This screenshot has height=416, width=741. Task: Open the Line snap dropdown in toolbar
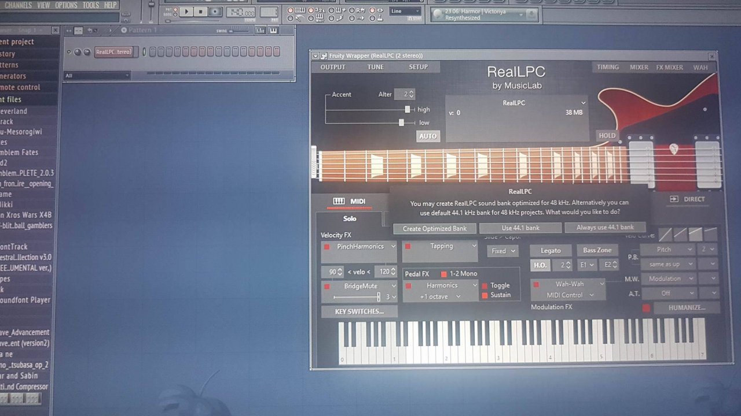[405, 12]
